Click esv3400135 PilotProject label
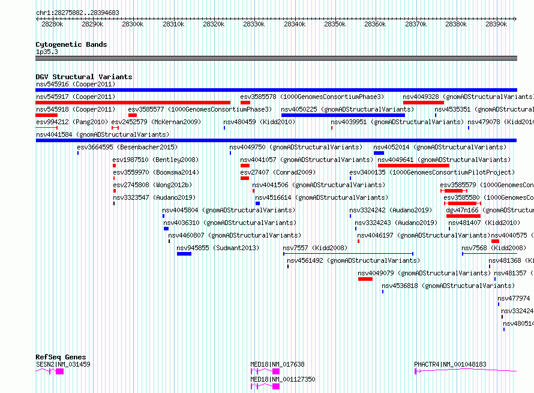534x393 pixels. click(432, 172)
